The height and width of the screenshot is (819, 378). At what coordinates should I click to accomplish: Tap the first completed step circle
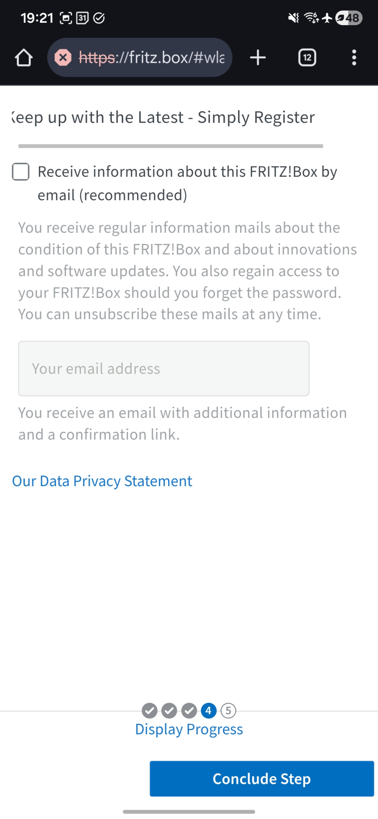point(150,711)
